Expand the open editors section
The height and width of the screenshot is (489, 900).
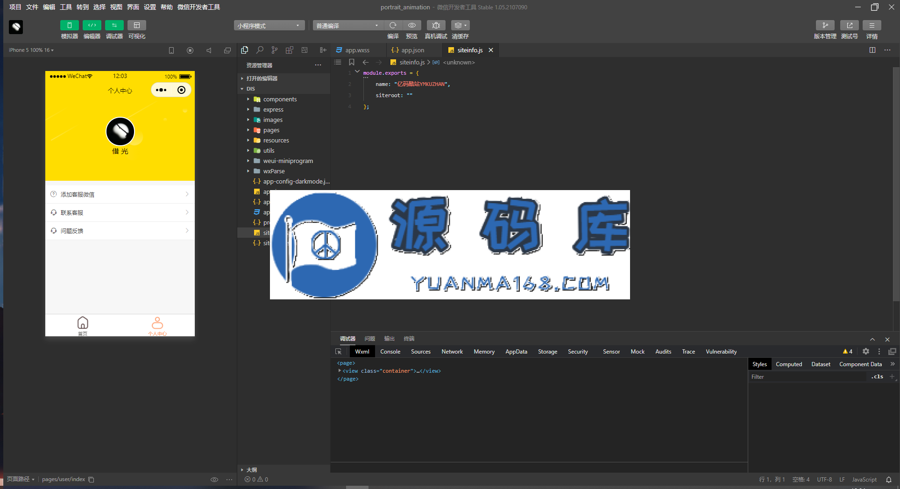(x=283, y=78)
